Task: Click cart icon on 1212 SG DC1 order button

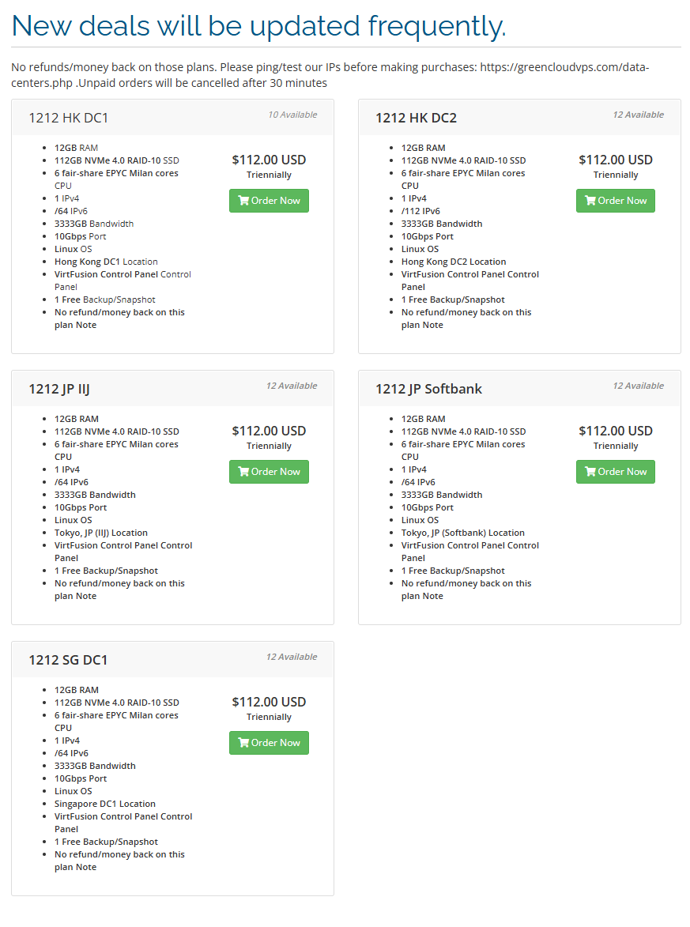Action: coord(244,743)
